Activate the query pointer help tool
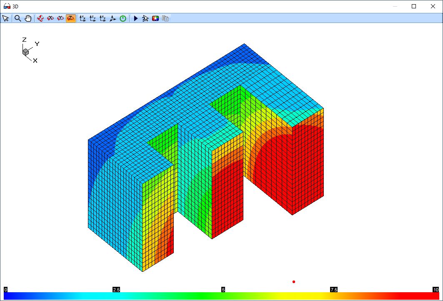 (145, 18)
